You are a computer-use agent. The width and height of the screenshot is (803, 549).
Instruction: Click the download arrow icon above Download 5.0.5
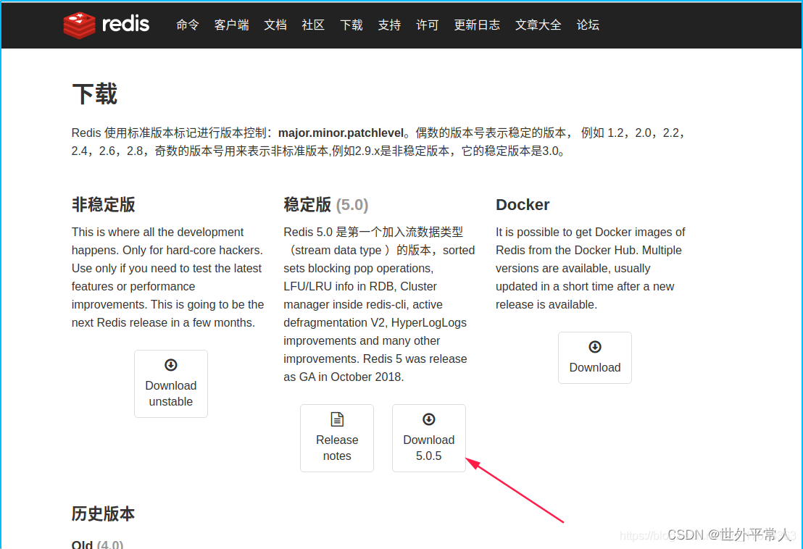click(428, 419)
